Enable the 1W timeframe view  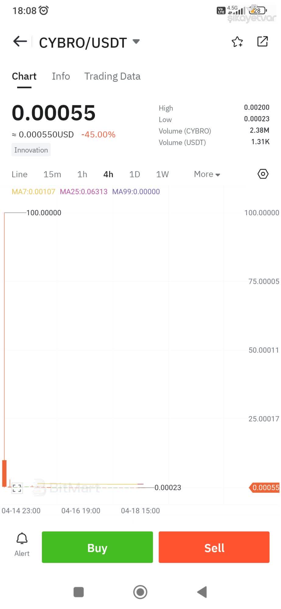pyautogui.click(x=162, y=174)
